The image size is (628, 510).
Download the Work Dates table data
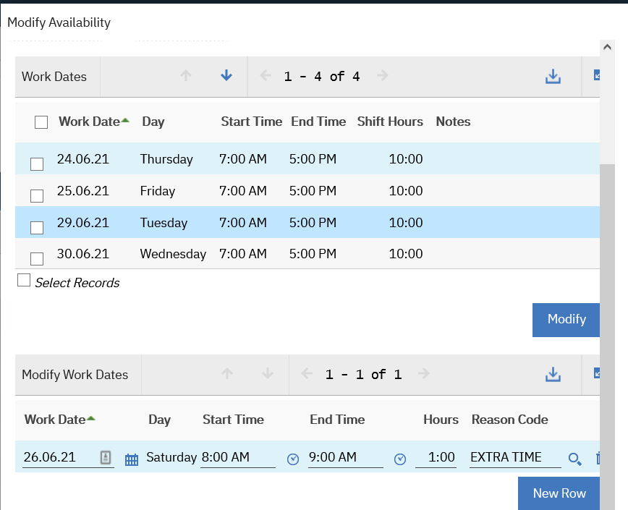(553, 77)
